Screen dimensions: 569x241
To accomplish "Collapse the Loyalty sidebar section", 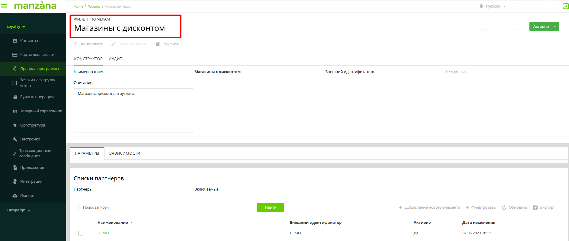I will (x=16, y=27).
